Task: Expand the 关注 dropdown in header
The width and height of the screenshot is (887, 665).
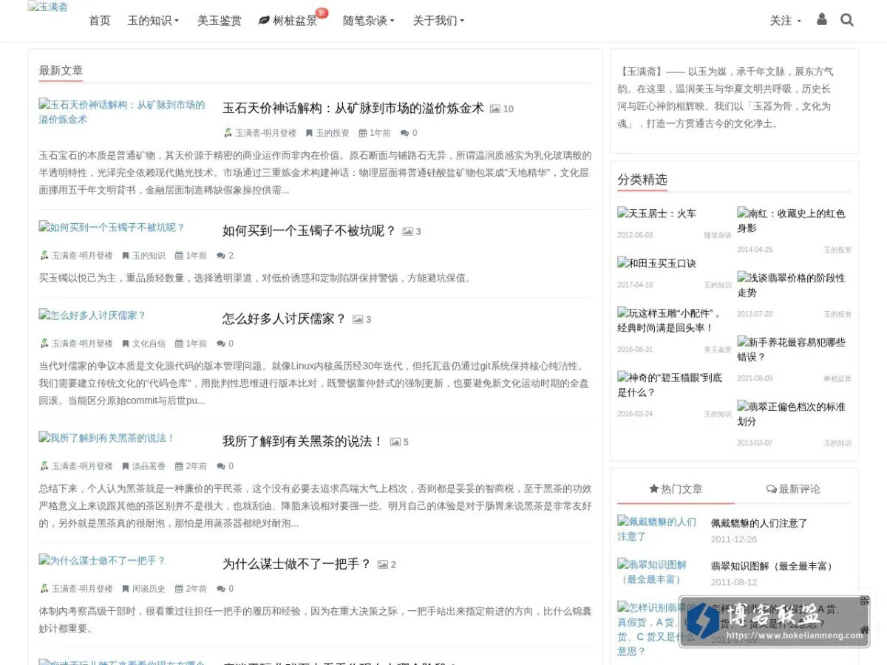Action: [785, 21]
